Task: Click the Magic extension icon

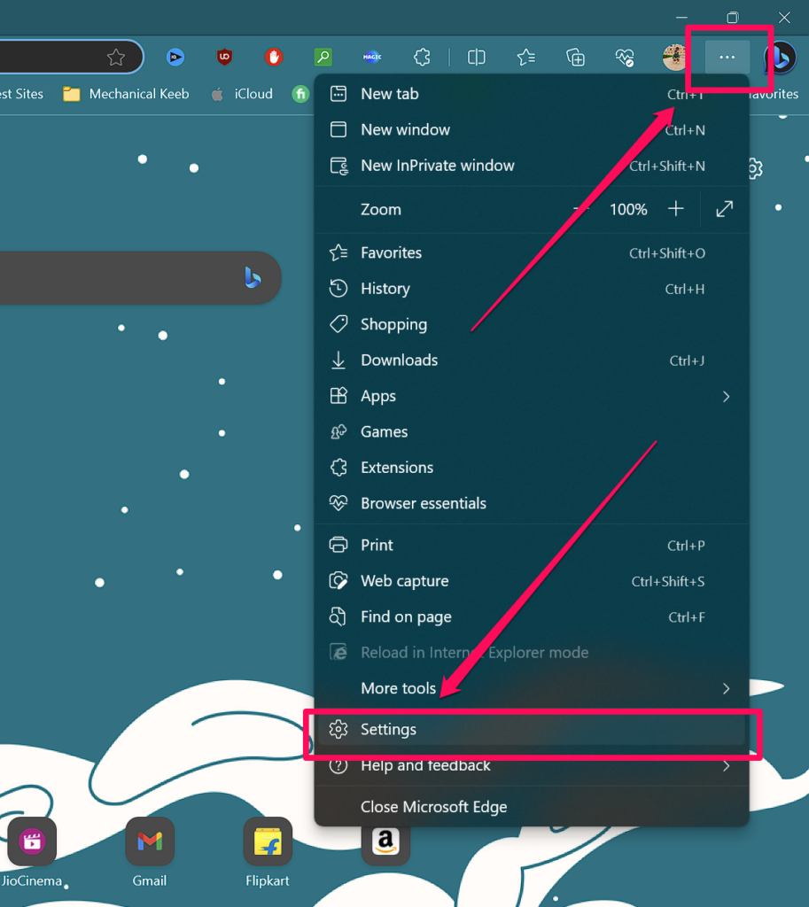Action: click(372, 57)
